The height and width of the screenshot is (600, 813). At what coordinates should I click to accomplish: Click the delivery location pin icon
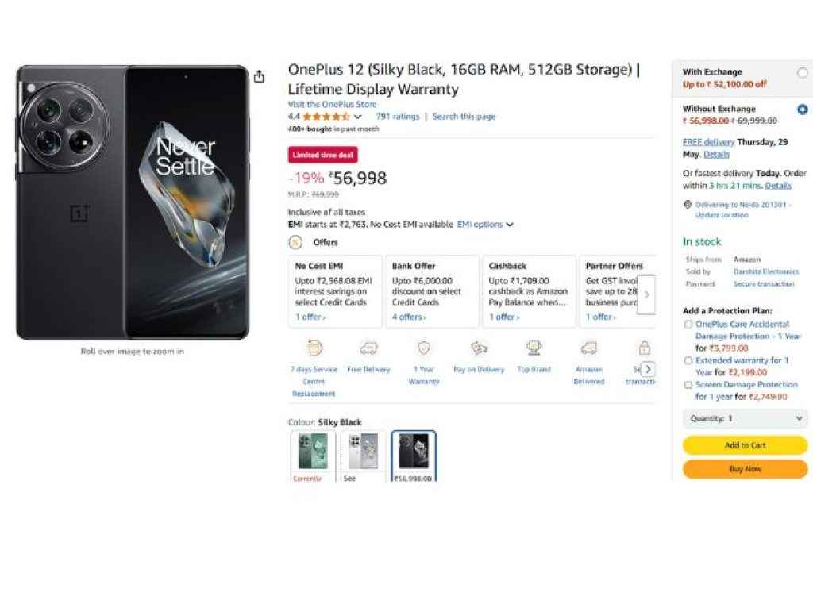688,204
